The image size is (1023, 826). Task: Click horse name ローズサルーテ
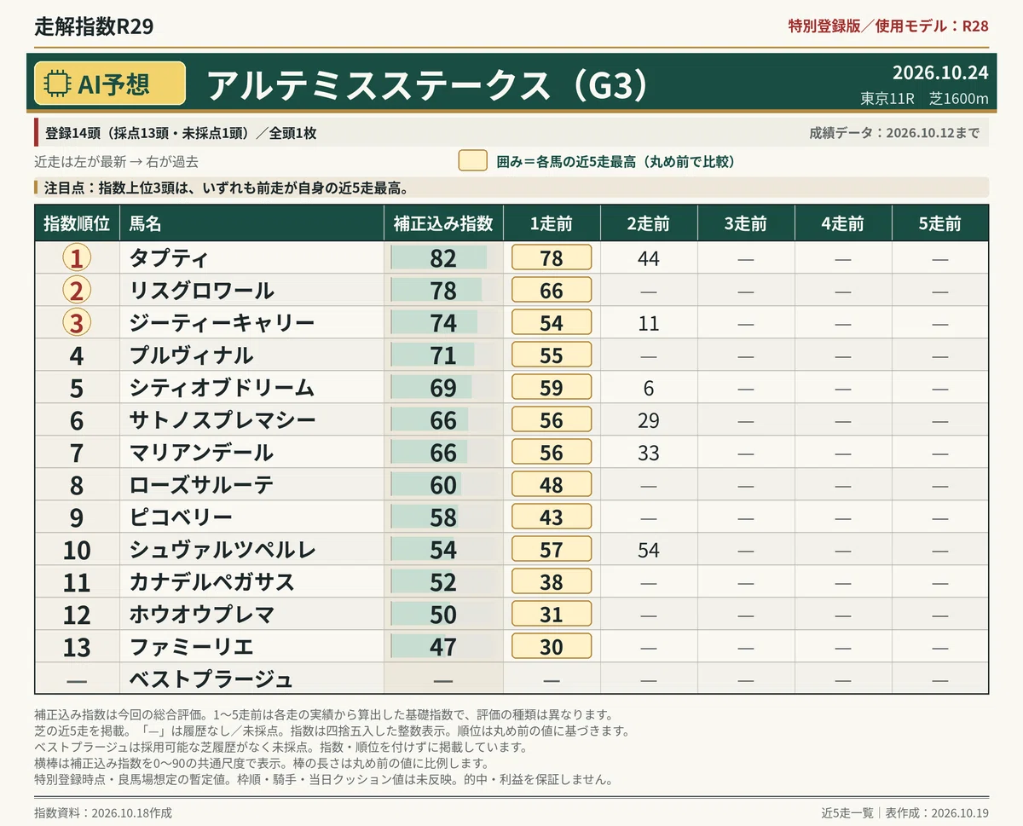[201, 485]
